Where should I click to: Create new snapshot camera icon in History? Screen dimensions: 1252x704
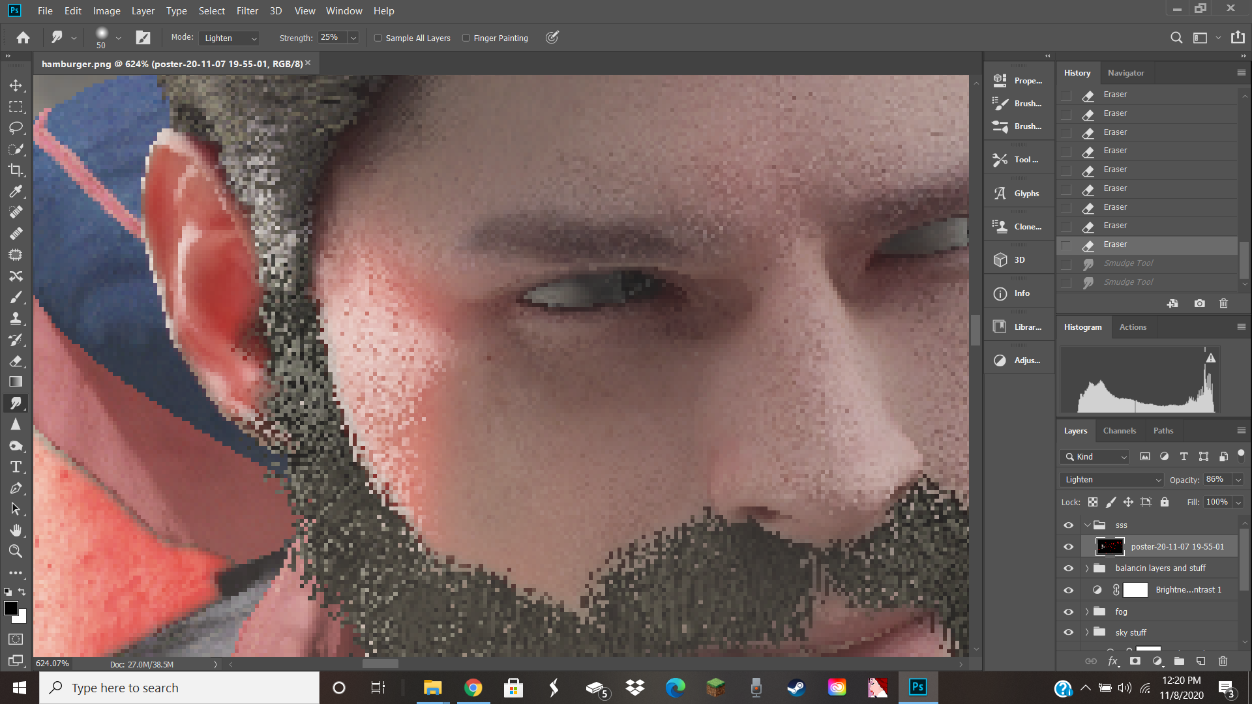click(1199, 304)
